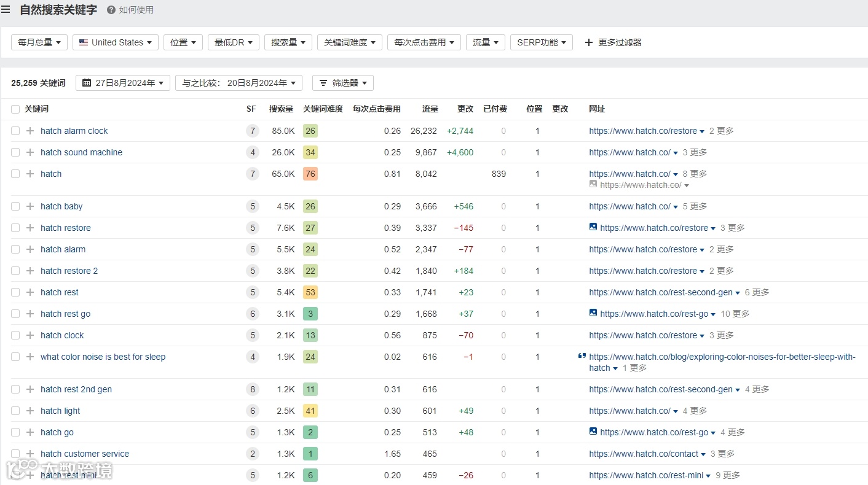Tick the checkbox for hatch light
The image size is (868, 485).
pyautogui.click(x=15, y=411)
